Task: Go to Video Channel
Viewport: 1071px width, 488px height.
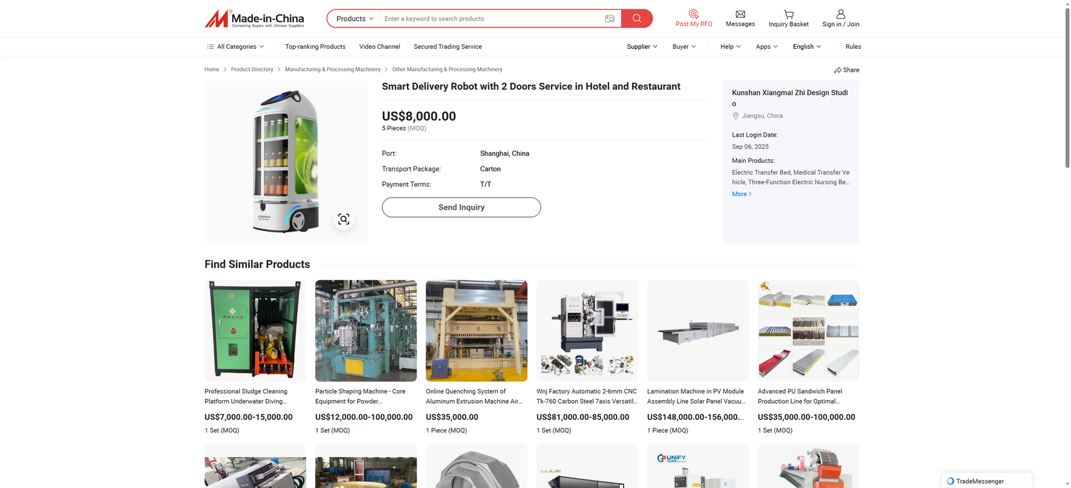Action: click(380, 47)
